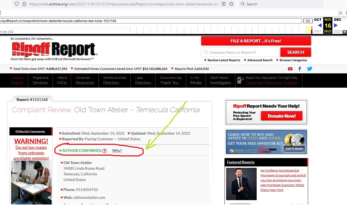The height and width of the screenshot is (205, 347).
Task: Click the browser search magnifier icon
Action: [x=243, y=4]
